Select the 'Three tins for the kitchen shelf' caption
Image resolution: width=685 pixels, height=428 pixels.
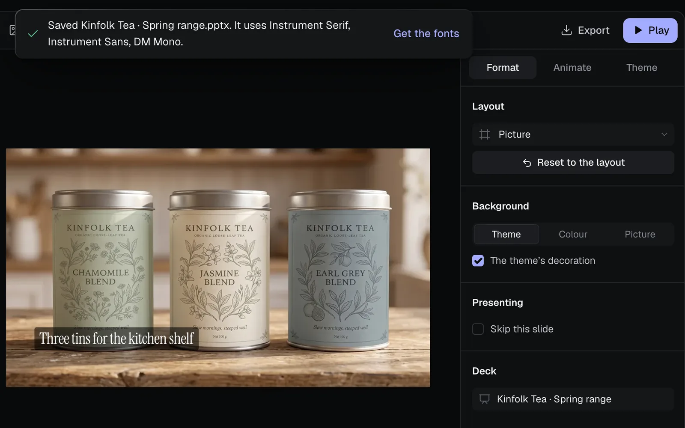pyautogui.click(x=116, y=339)
